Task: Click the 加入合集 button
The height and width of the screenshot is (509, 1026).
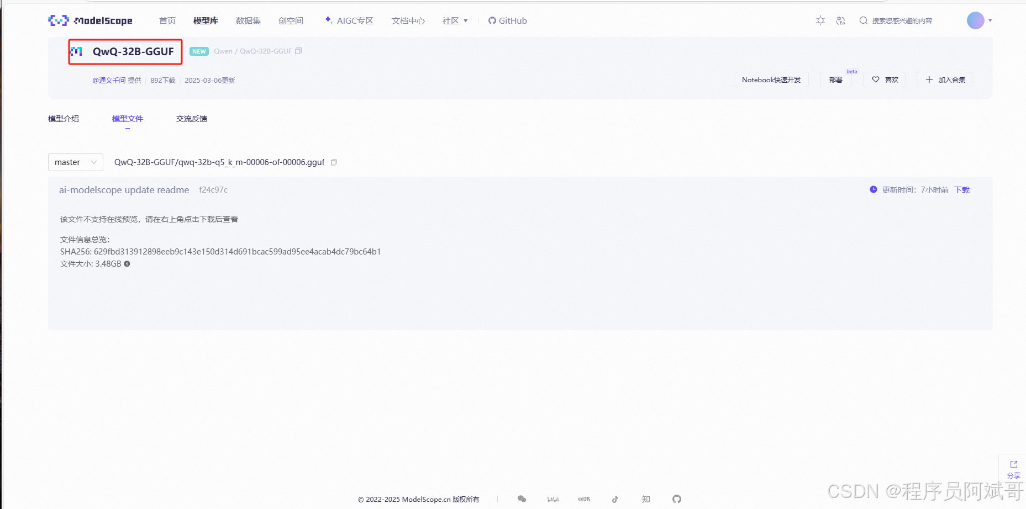Action: [x=945, y=79]
